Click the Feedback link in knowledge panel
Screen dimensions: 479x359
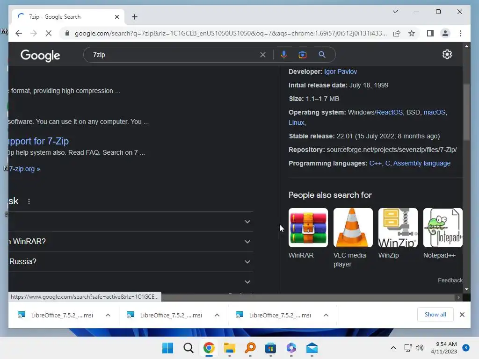click(x=450, y=280)
